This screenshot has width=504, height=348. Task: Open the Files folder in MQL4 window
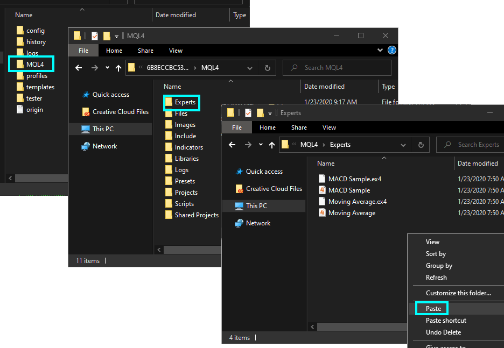pos(177,113)
